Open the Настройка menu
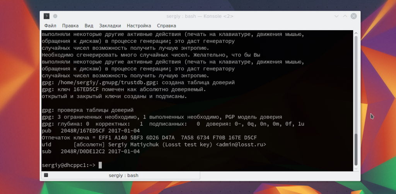Screen dimensions: 396x194 click(x=139, y=26)
